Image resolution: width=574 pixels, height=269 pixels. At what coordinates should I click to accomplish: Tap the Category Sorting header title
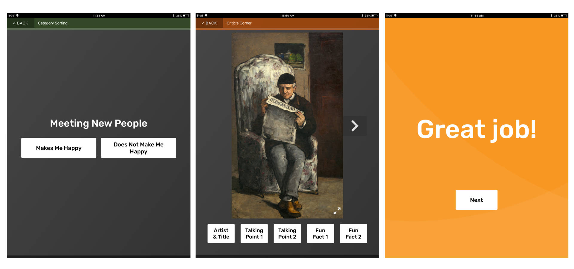(53, 23)
